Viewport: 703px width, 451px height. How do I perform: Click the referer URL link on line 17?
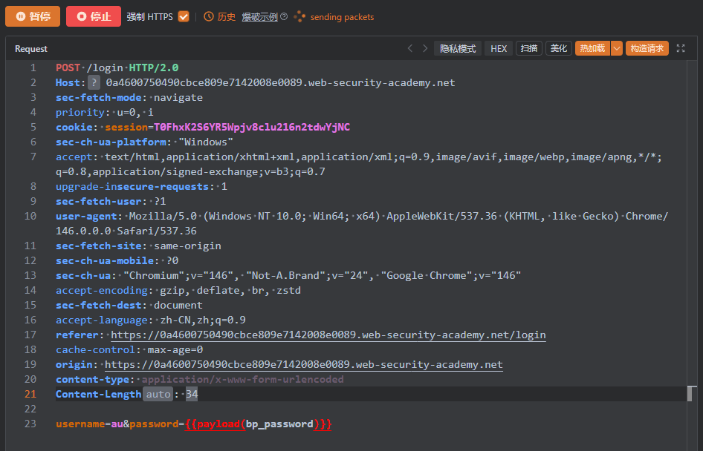(x=328, y=335)
